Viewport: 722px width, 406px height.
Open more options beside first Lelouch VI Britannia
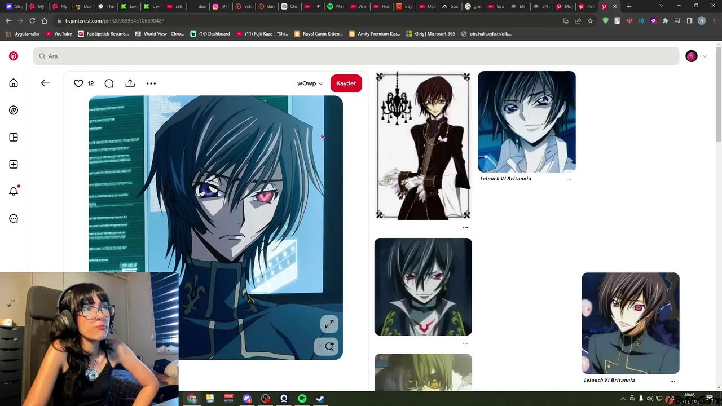click(569, 180)
